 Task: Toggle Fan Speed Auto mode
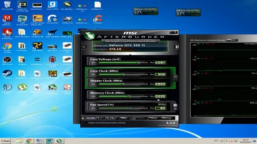click(162, 104)
